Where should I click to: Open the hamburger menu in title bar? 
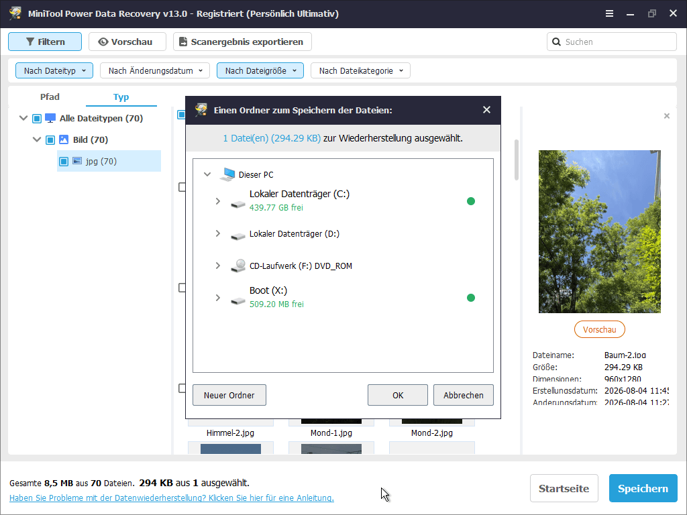(x=609, y=13)
